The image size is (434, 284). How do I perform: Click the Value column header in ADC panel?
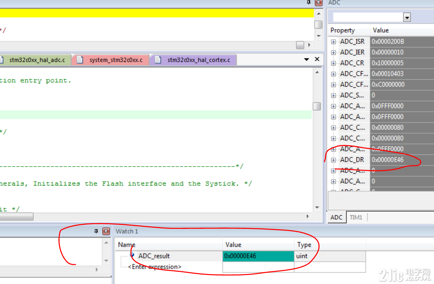(x=402, y=30)
